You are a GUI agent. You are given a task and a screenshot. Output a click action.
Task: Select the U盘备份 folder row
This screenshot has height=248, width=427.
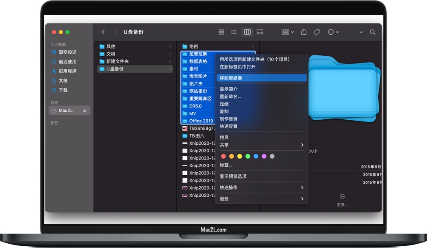coord(135,69)
